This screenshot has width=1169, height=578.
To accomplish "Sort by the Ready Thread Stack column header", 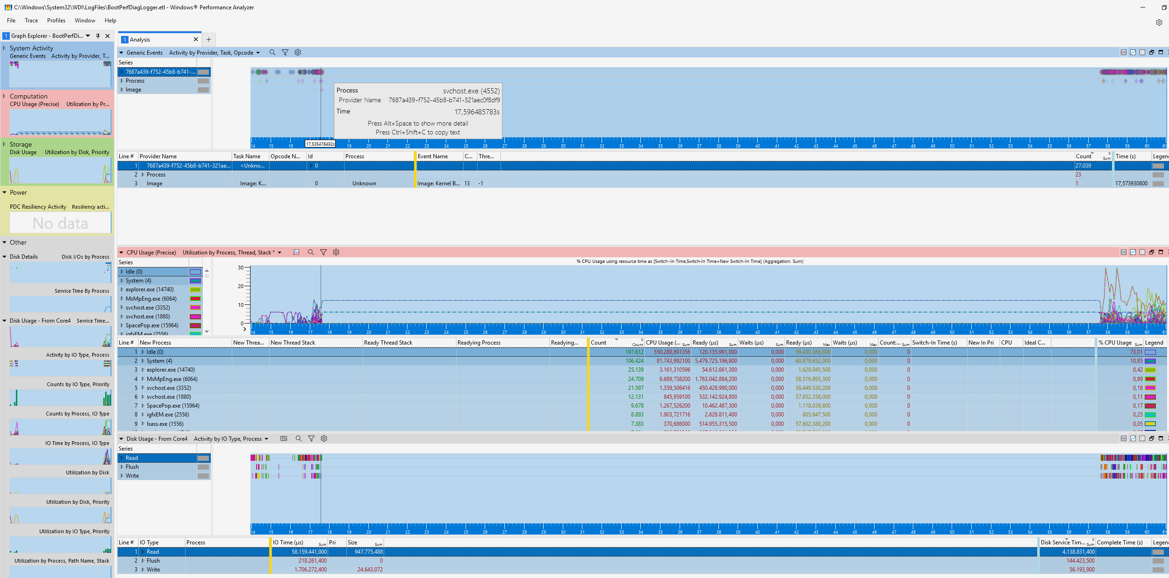I will [x=409, y=343].
